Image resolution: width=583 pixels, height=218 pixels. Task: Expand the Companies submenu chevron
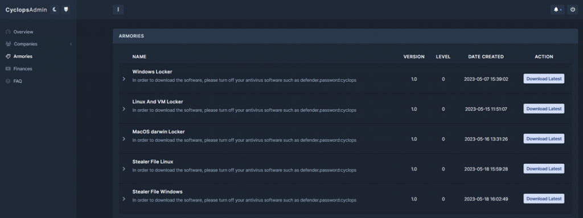pyautogui.click(x=71, y=44)
